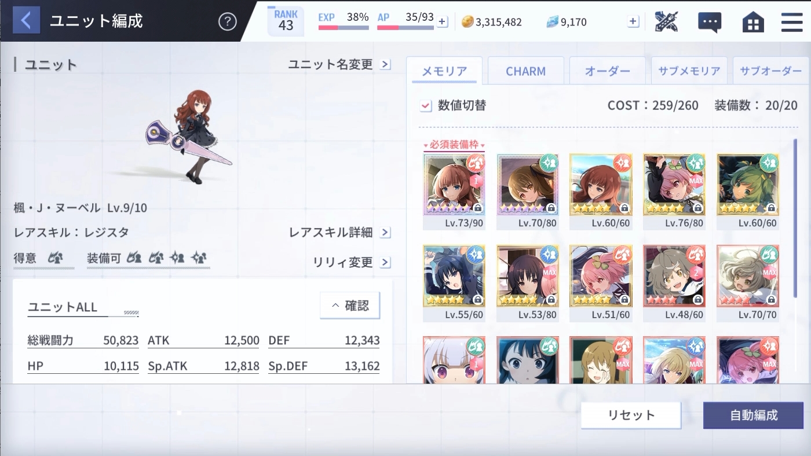
Task: Switch to the サブメモリア tab
Action: tap(689, 71)
